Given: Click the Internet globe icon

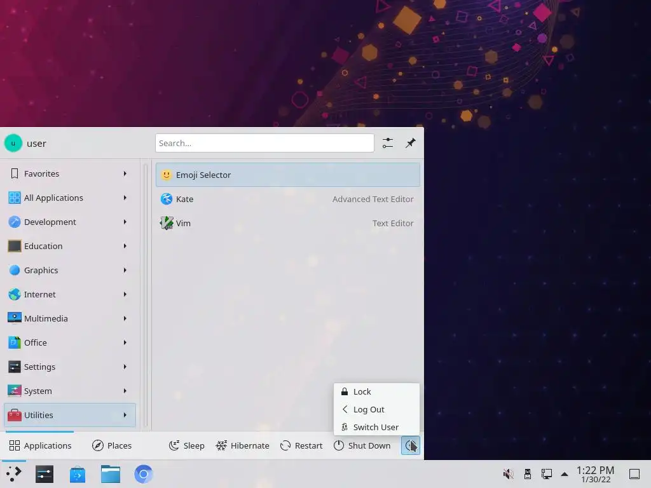Looking at the screenshot, I should tap(15, 294).
